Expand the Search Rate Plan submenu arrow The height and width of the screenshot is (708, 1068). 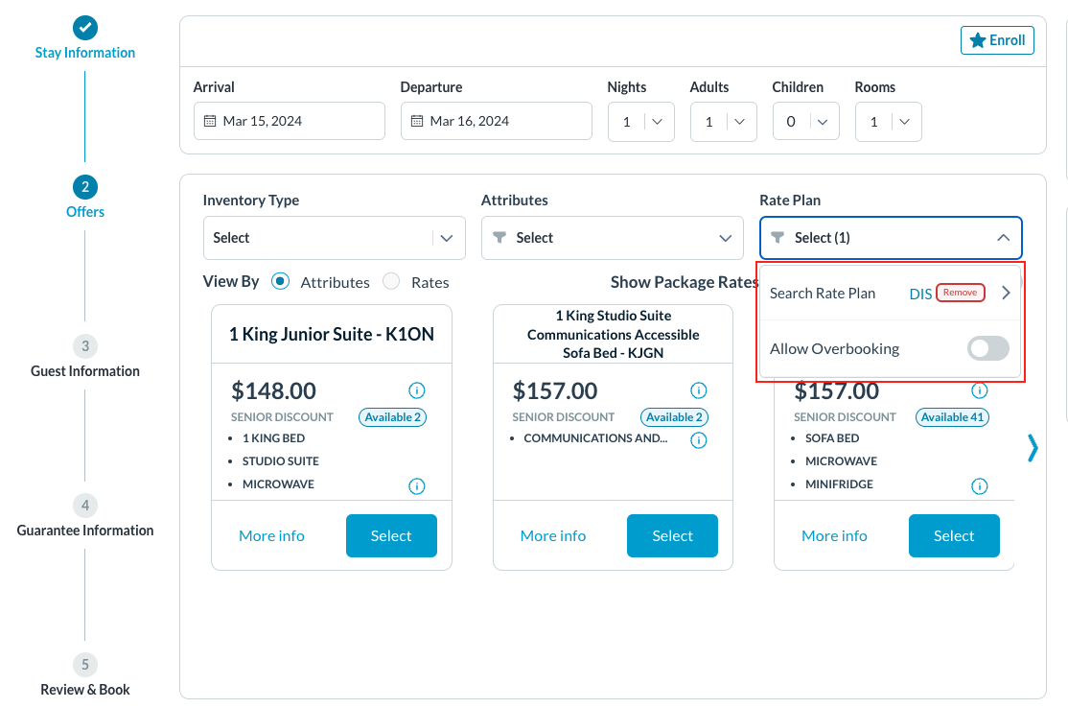coord(1006,293)
